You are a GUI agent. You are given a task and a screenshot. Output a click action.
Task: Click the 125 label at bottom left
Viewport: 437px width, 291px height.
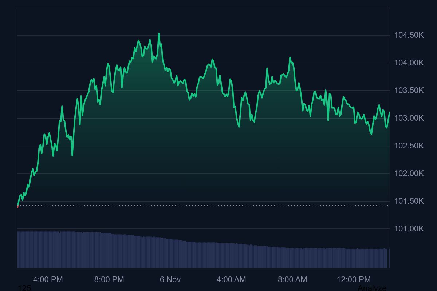pos(24,288)
